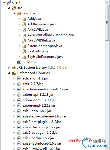
Task: Click the axis2-adb-codegen-1.6.2.jar jar icon
Action: (19, 116)
